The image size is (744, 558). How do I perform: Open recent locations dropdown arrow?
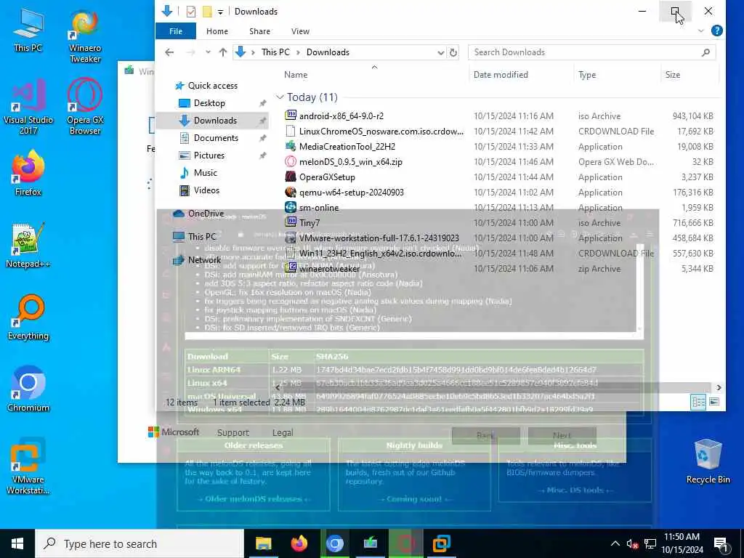[x=208, y=52]
